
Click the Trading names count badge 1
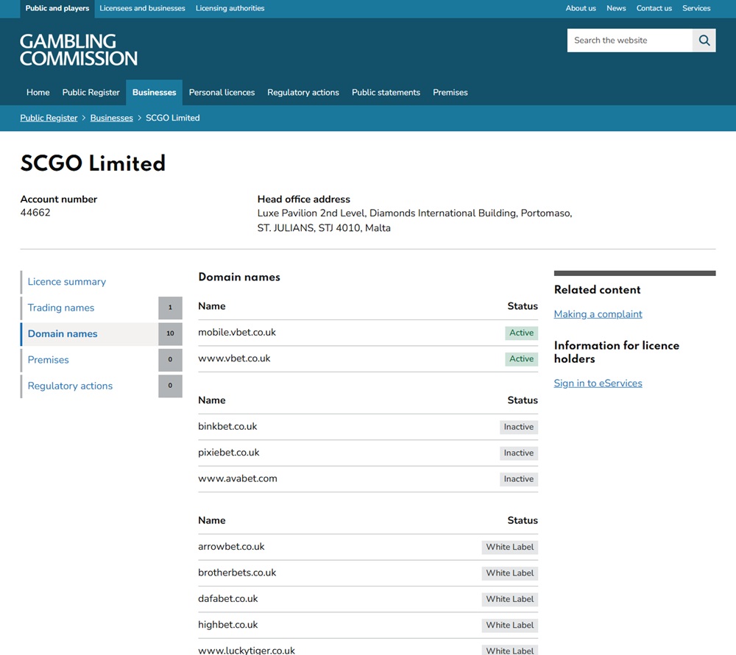coord(171,308)
